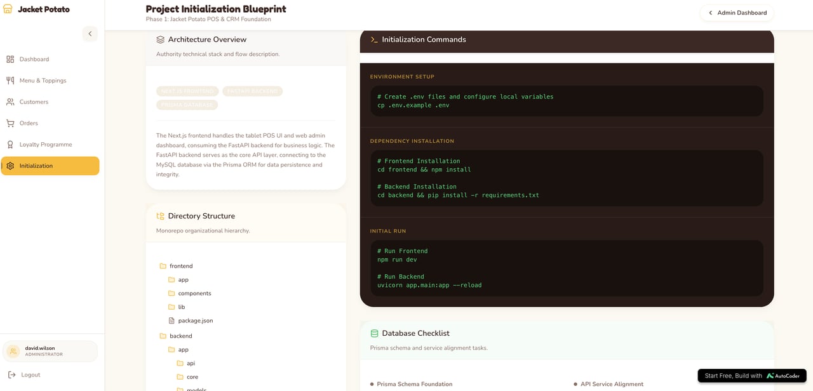813x391 pixels.
Task: Click the Dependency Installation heading
Action: pos(412,141)
